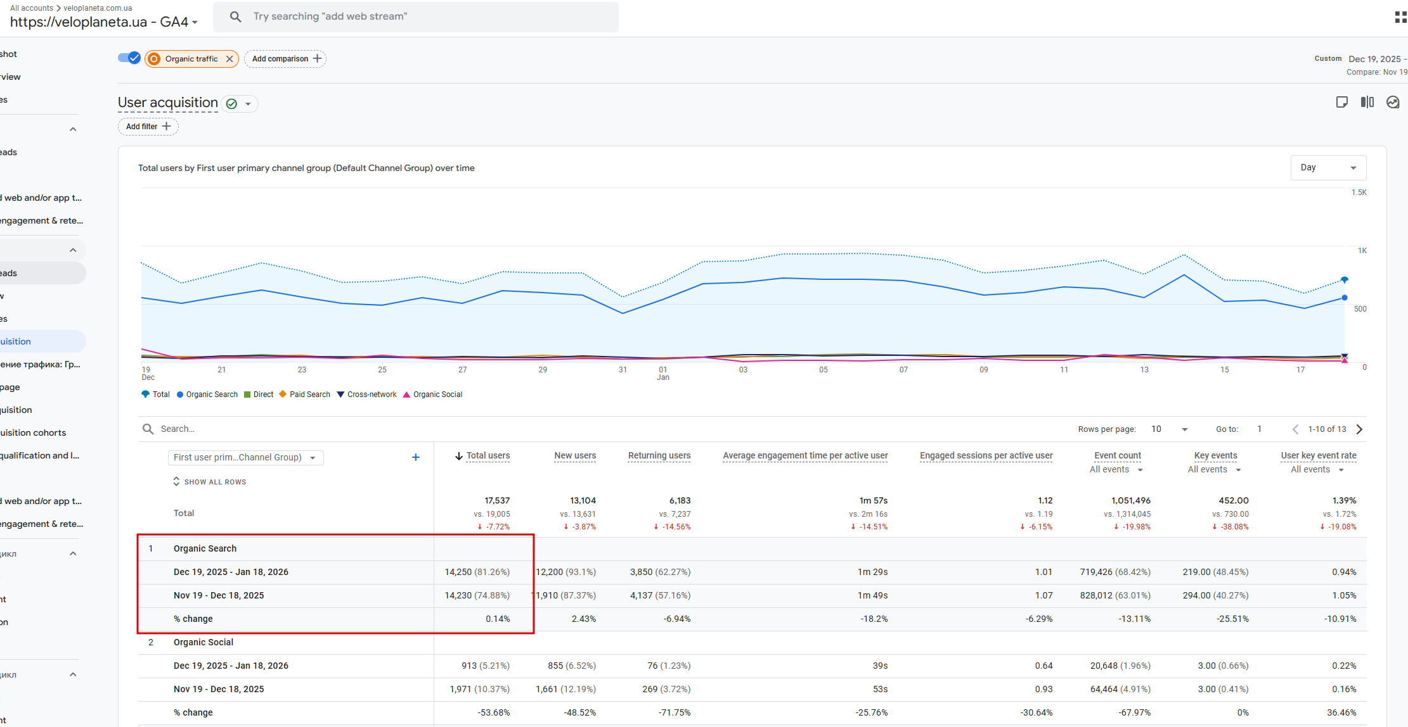This screenshot has height=727, width=1408.
Task: Open the compare data columns icon
Action: (1367, 103)
